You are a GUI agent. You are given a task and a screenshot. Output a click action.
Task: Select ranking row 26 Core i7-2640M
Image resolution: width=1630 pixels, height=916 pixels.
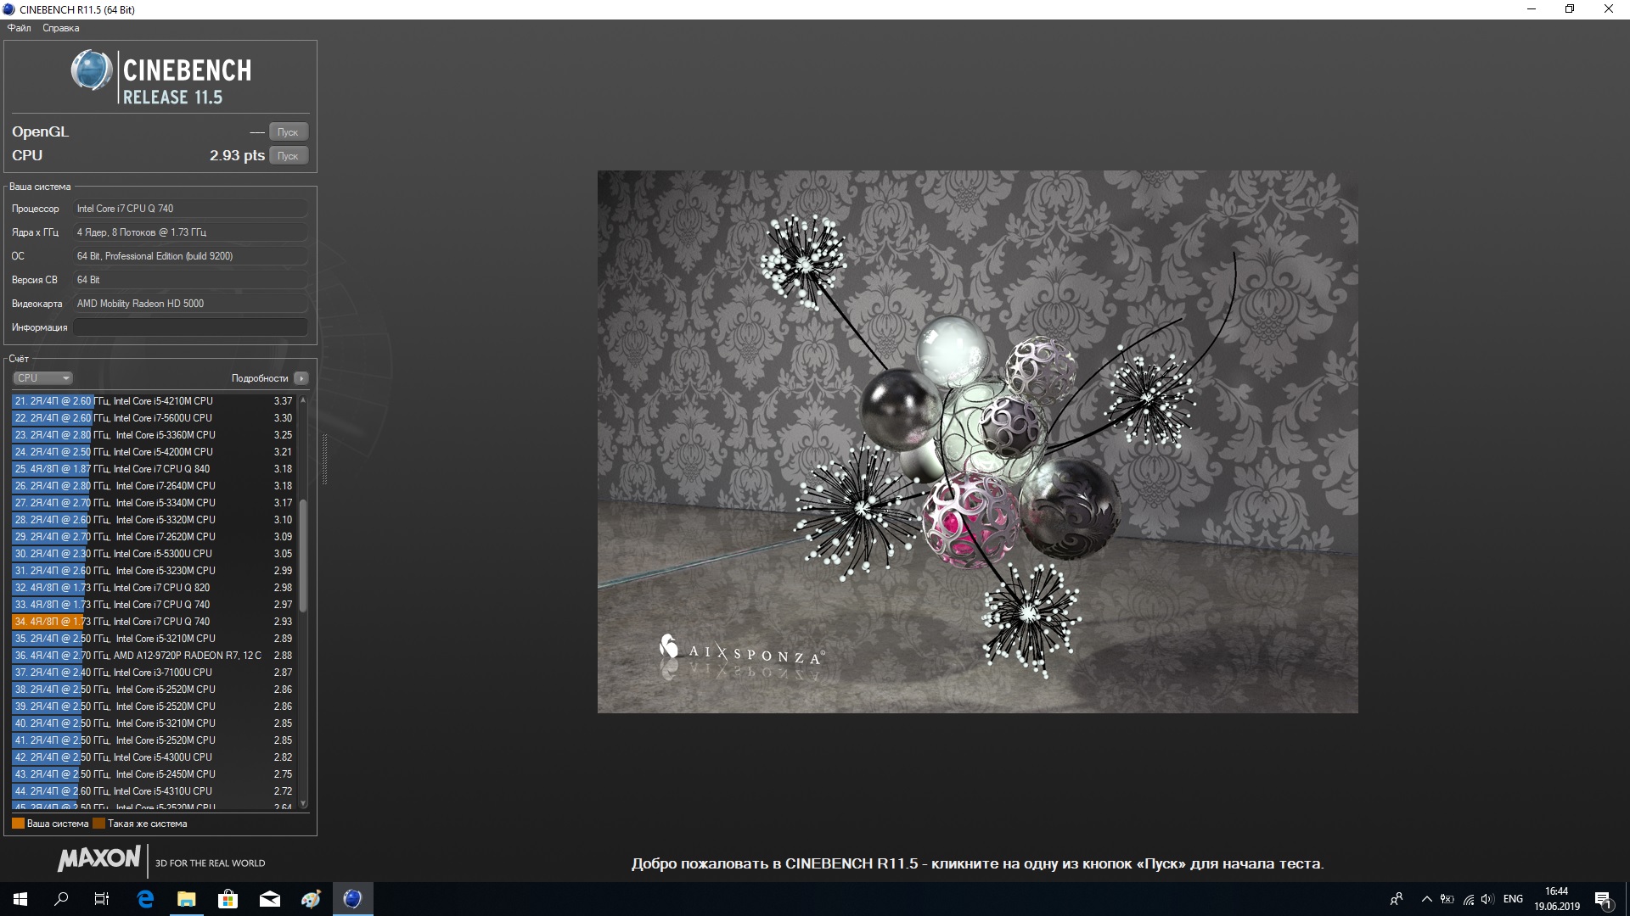click(x=154, y=486)
